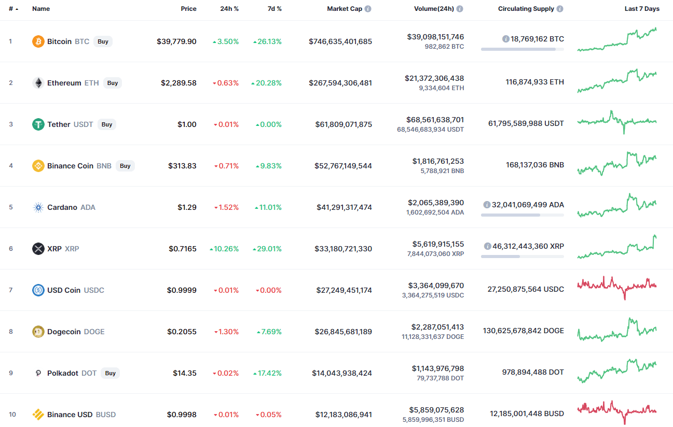673x427 pixels.
Task: Click the Polkadot logo
Action: point(38,373)
